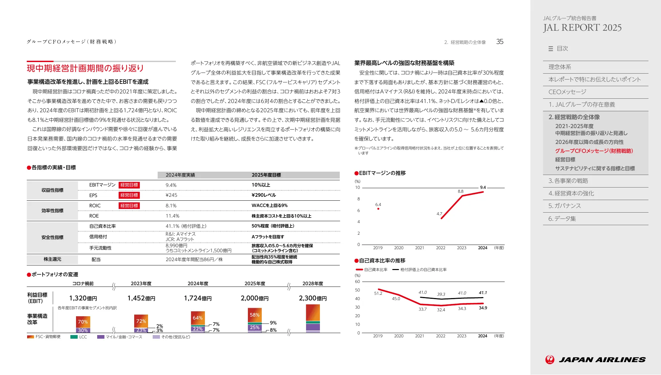Click the 2025年度目標 column header
This screenshot has height=375, width=661.
pyautogui.click(x=266, y=175)
